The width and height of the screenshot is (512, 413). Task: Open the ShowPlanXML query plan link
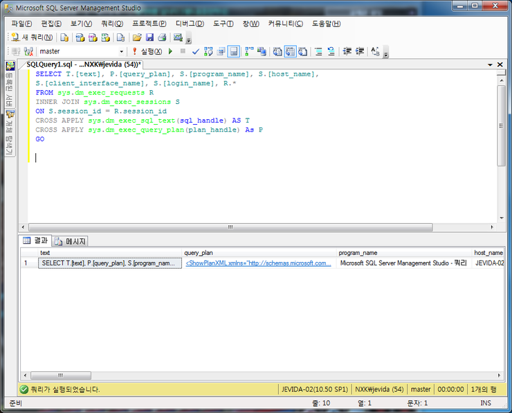click(x=258, y=263)
